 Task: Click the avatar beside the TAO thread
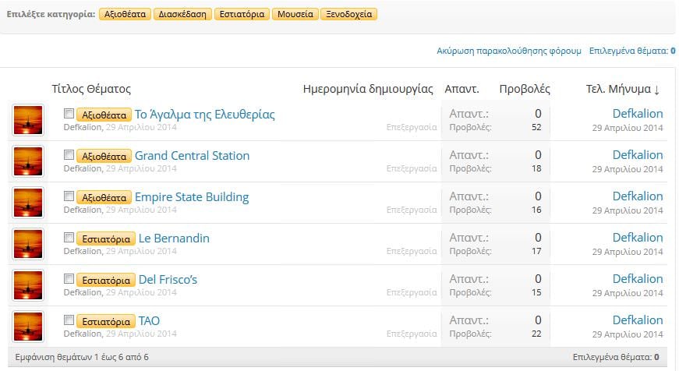point(29,327)
